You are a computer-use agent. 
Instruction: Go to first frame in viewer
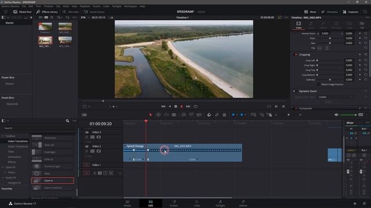[163, 106]
